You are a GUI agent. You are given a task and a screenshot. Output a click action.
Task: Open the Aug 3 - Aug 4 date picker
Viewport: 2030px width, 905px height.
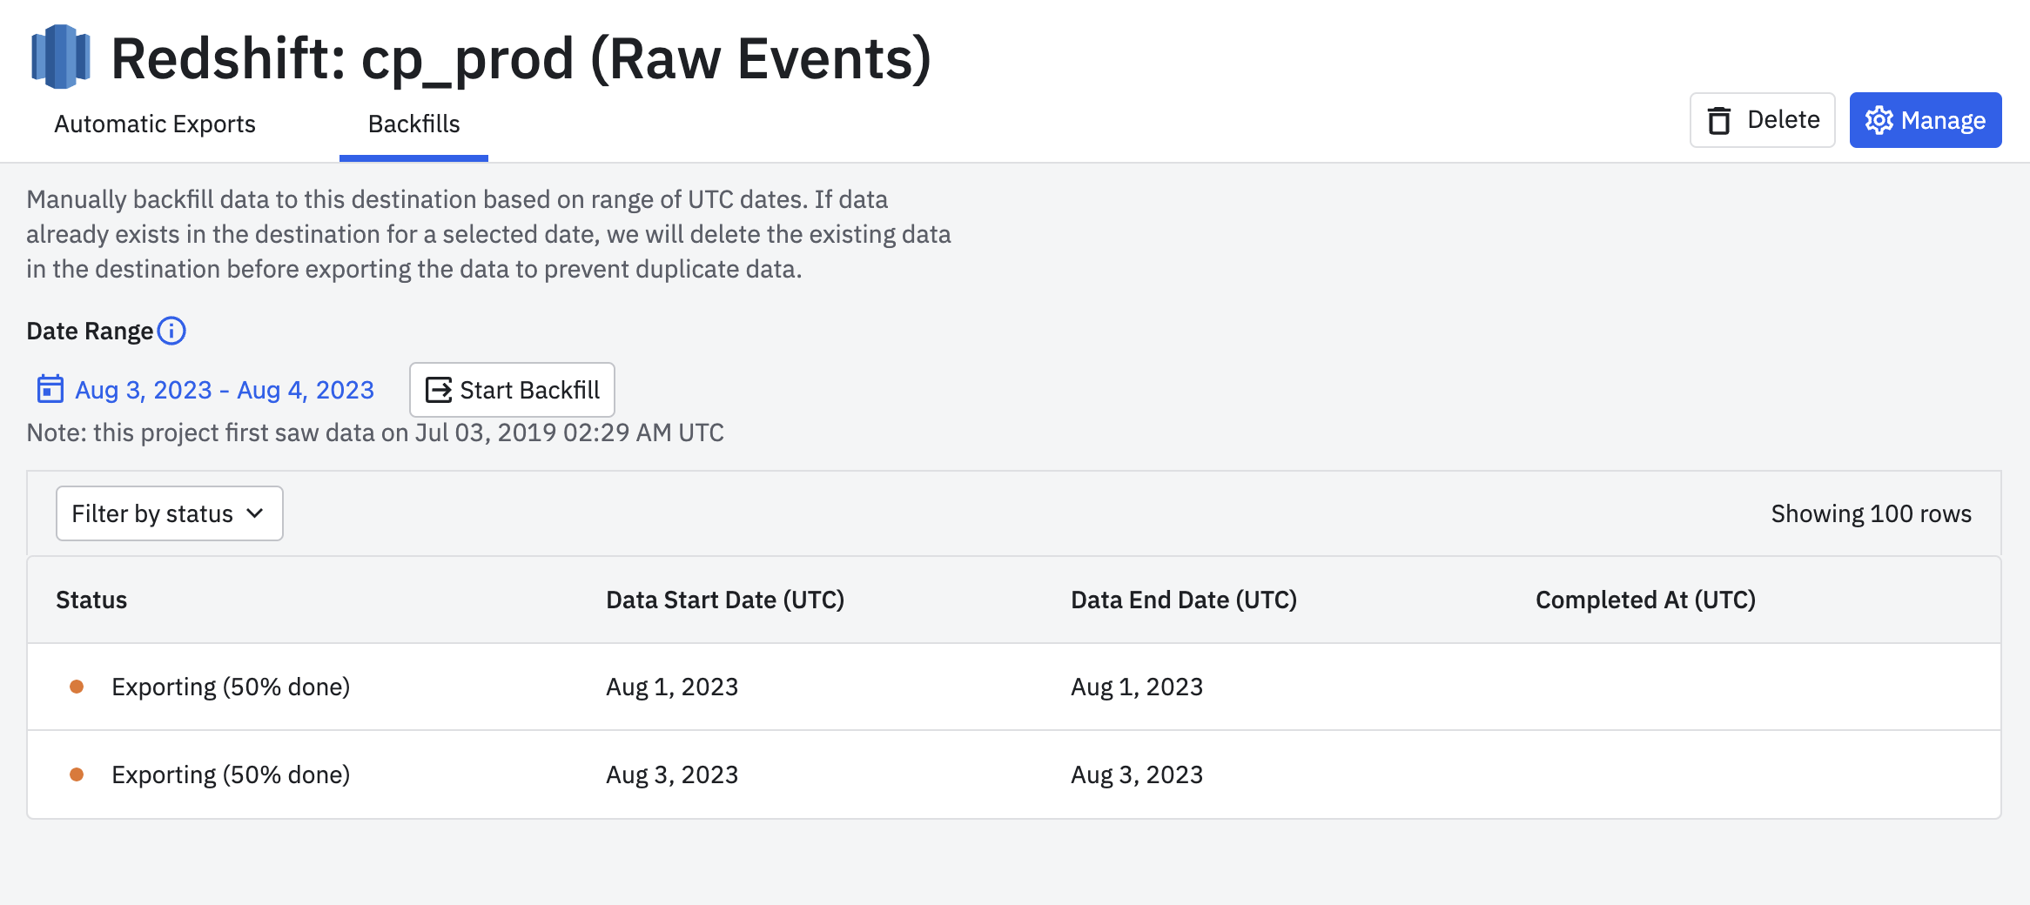pyautogui.click(x=225, y=390)
